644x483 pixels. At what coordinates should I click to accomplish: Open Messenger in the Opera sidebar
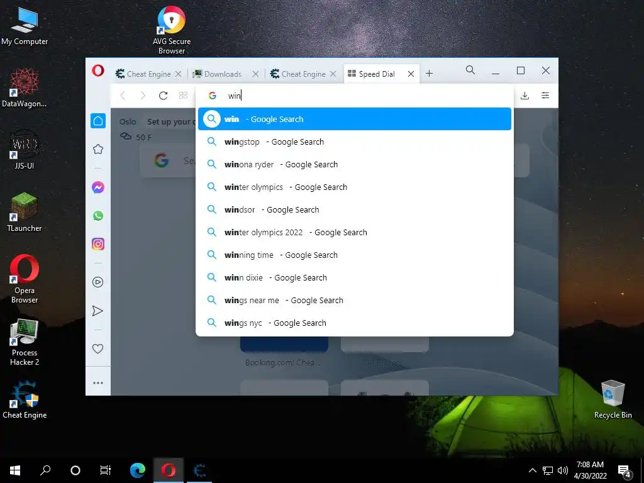click(97, 187)
